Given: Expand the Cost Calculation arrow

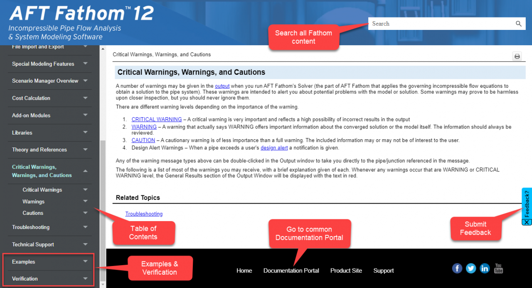Looking at the screenshot, I should tap(85, 98).
